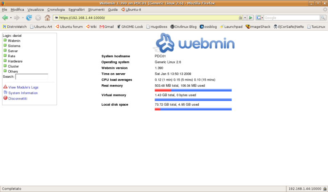Click the Webmin logo
328x192 pixels.
pyautogui.click(x=194, y=43)
